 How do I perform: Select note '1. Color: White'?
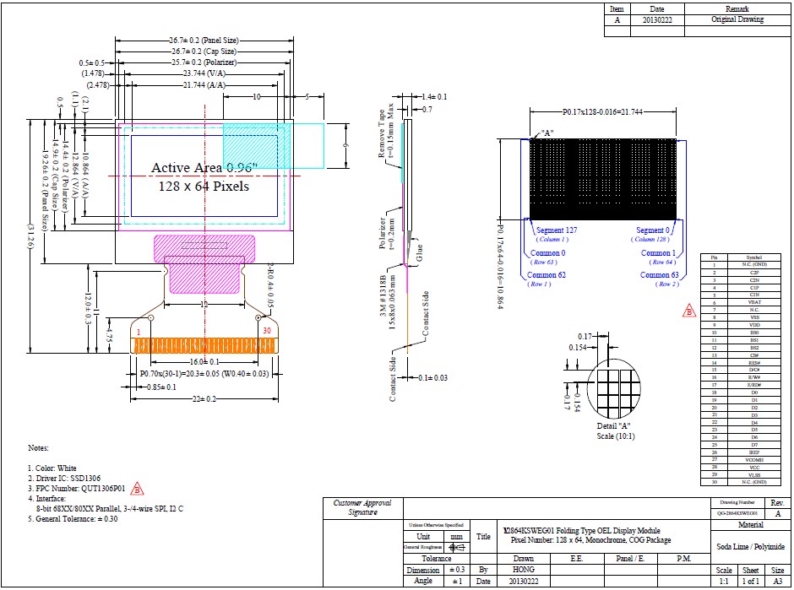point(52,468)
